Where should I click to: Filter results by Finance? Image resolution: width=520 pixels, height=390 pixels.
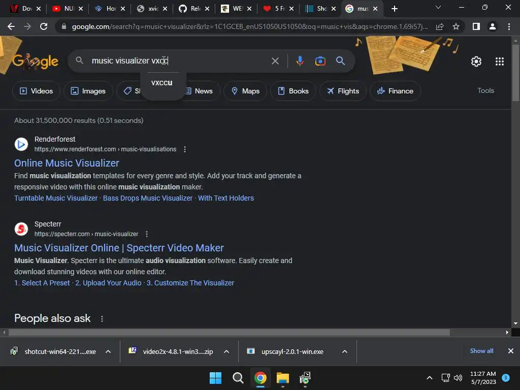[395, 91]
